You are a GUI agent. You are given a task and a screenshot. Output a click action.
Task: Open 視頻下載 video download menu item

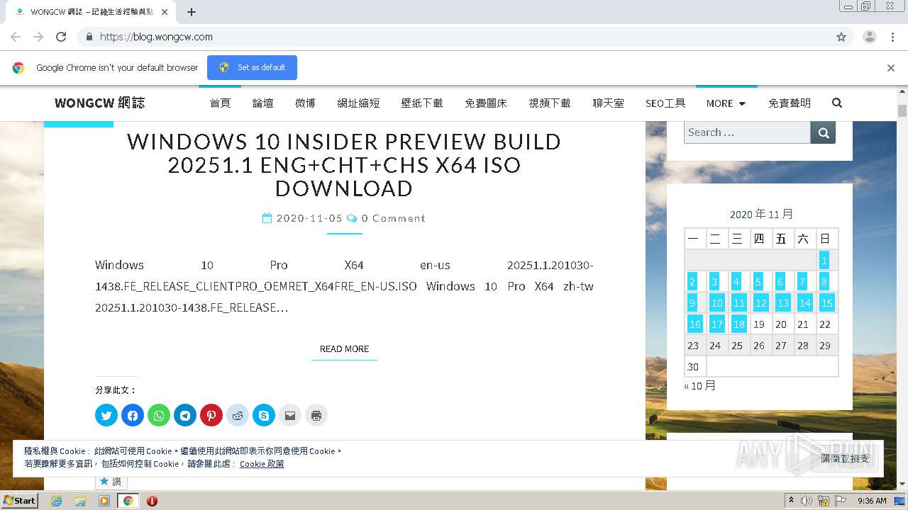coord(550,103)
